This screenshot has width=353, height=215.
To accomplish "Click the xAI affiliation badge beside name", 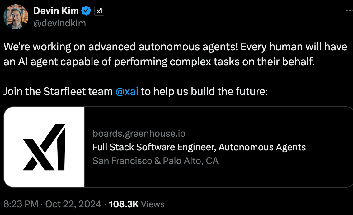I will coord(99,11).
